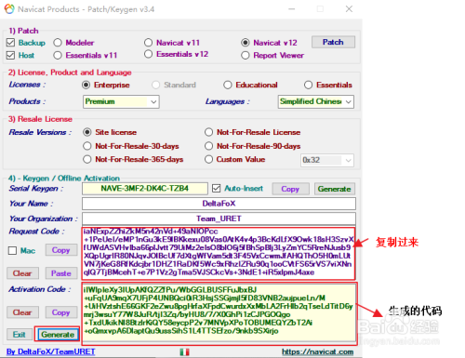
Task: Select the Navicat v12 radio button
Action: pyautogui.click(x=246, y=43)
